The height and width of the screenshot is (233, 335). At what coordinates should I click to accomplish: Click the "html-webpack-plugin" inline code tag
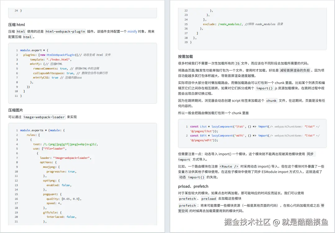coord(65,31)
